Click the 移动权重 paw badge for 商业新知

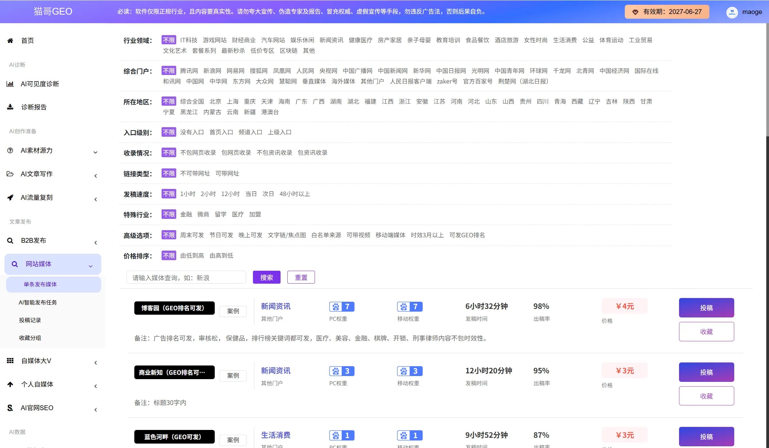pos(410,371)
